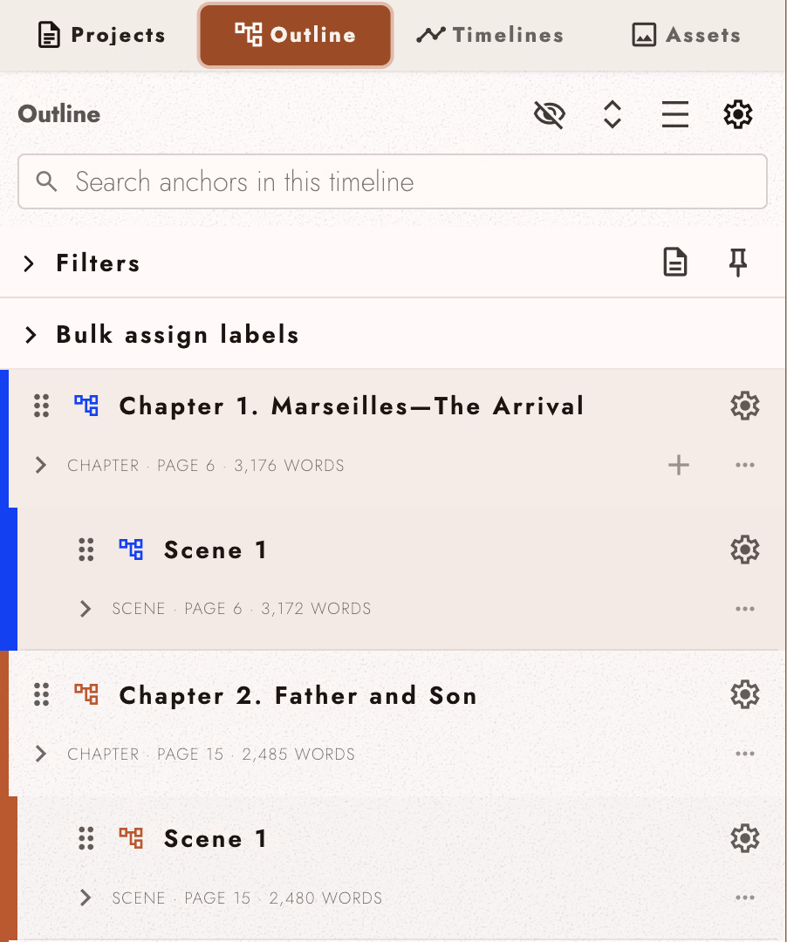Viewport: 787px width, 942px height.
Task: Go to the Assets tab
Action: click(x=686, y=35)
